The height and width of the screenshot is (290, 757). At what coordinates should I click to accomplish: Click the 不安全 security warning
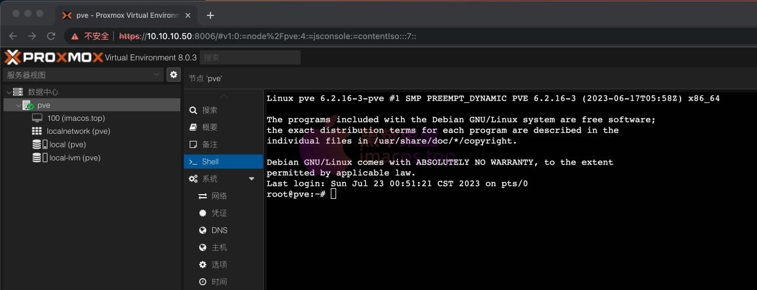(90, 36)
